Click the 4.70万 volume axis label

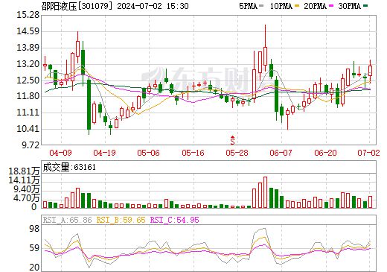coord(27,198)
